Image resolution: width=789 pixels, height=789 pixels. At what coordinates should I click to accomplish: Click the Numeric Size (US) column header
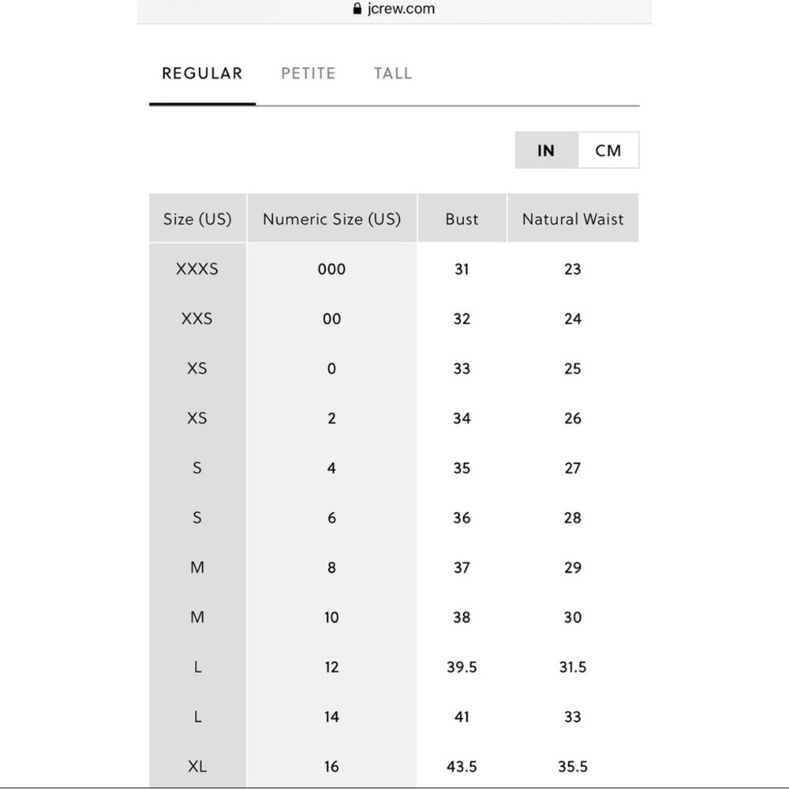[332, 219]
